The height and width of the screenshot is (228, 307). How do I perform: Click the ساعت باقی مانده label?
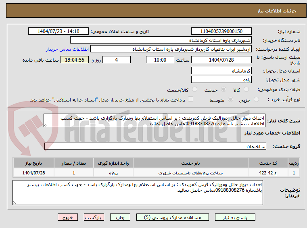[x=40, y=60]
